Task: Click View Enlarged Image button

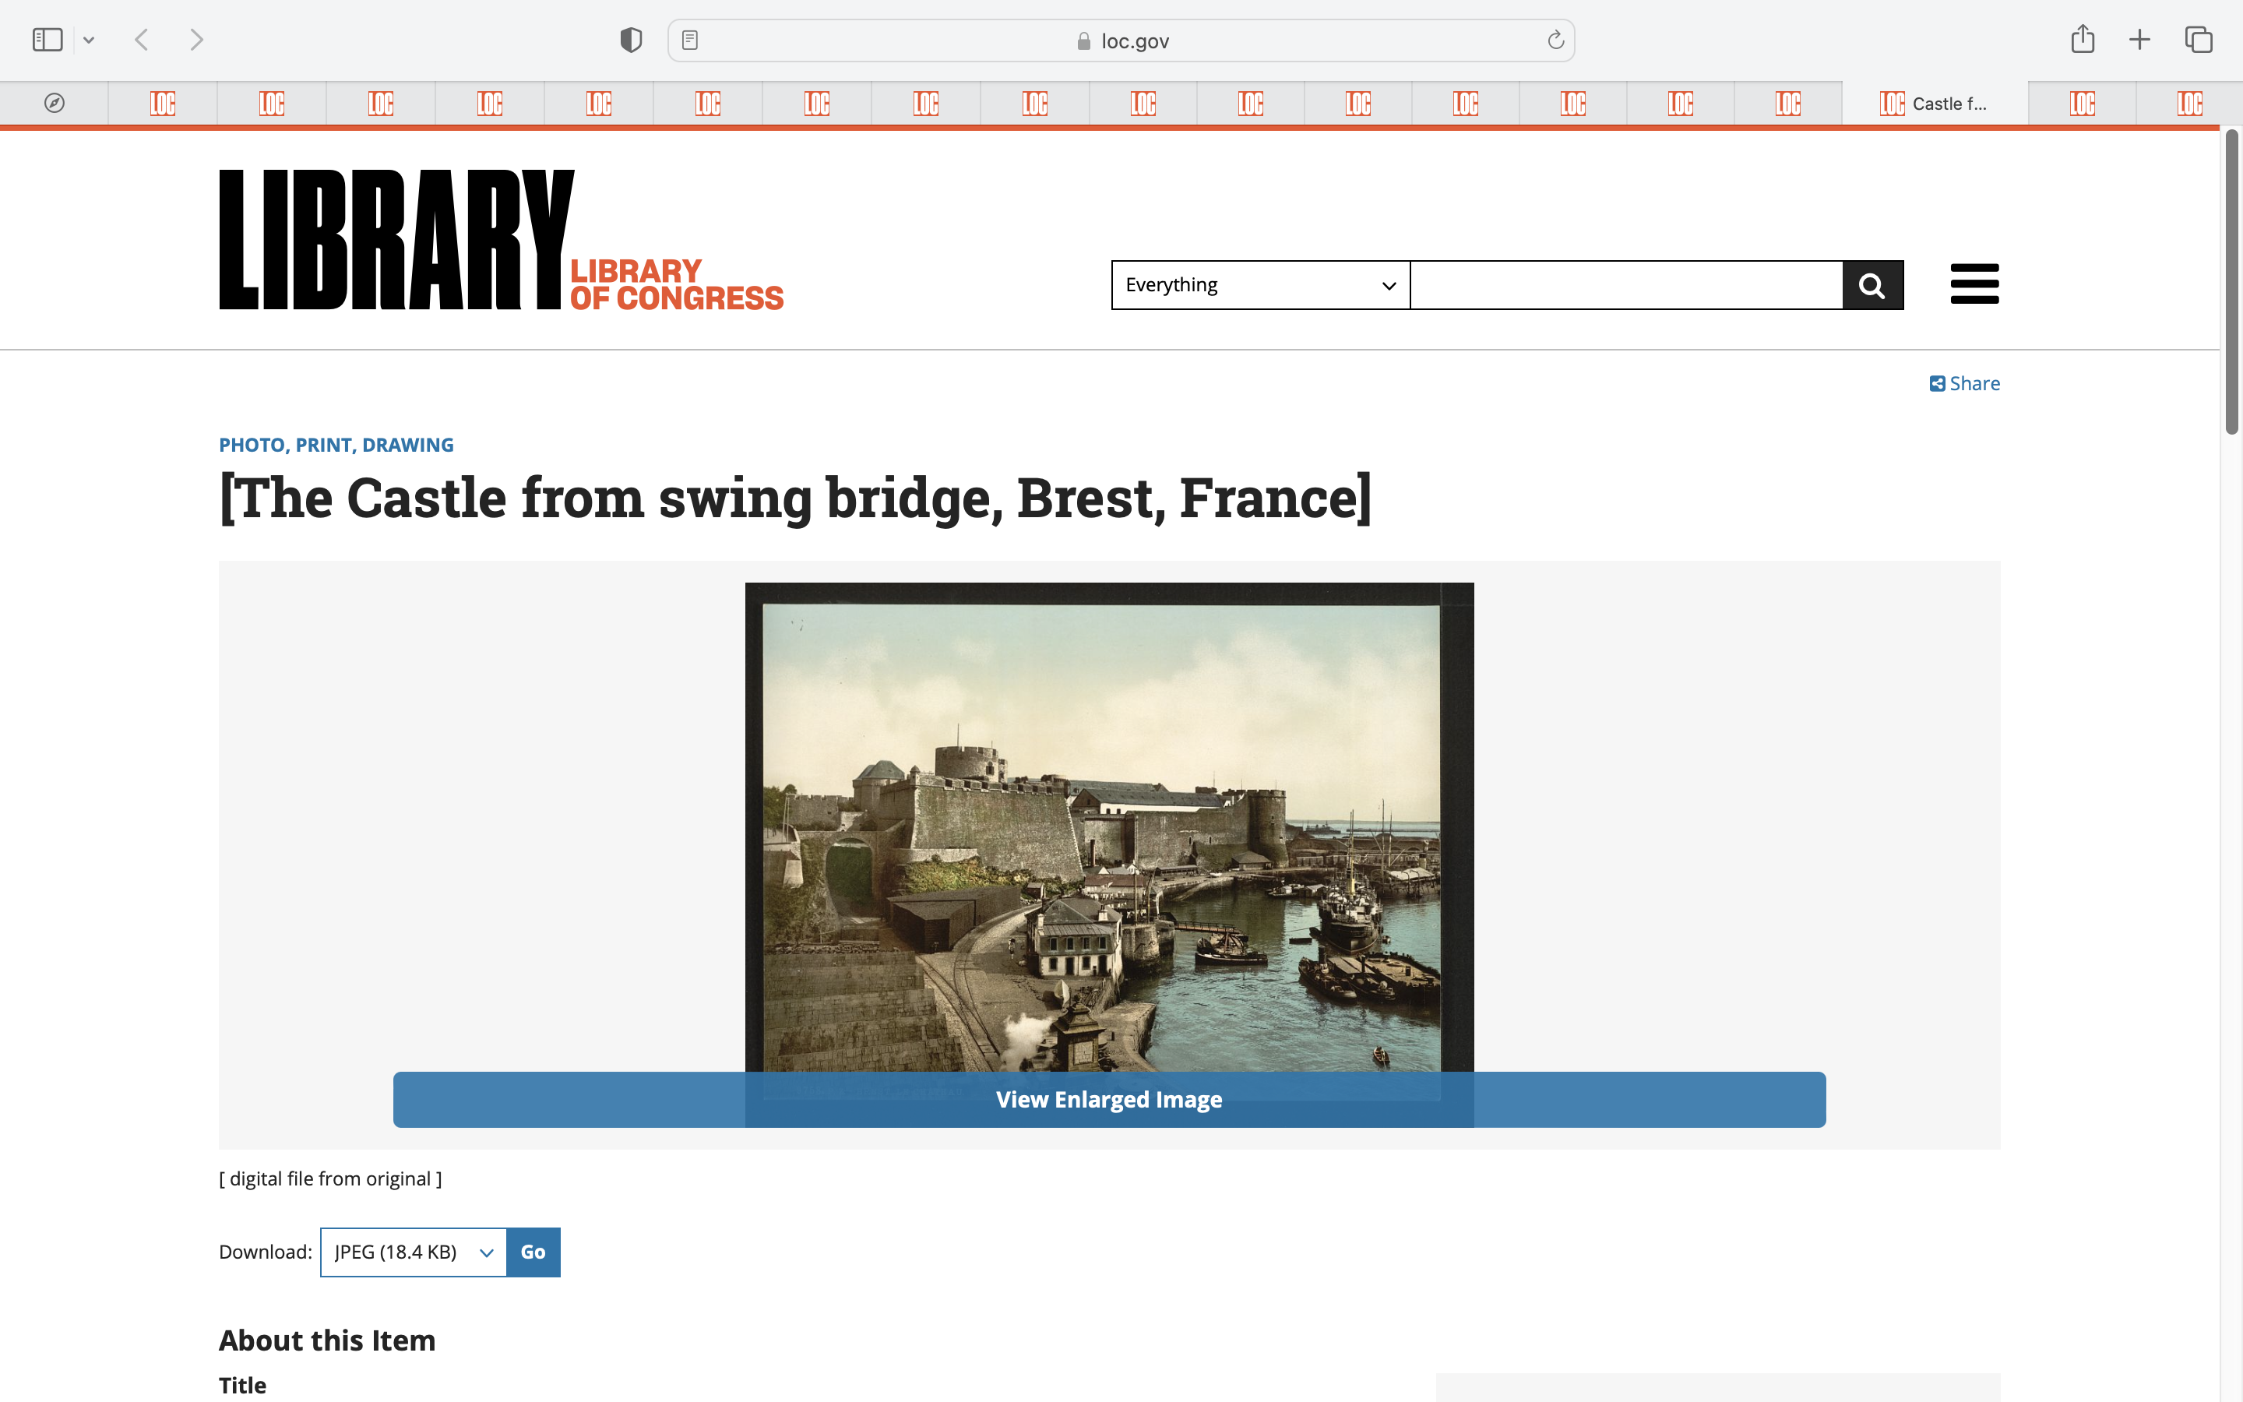Action: (1108, 1100)
